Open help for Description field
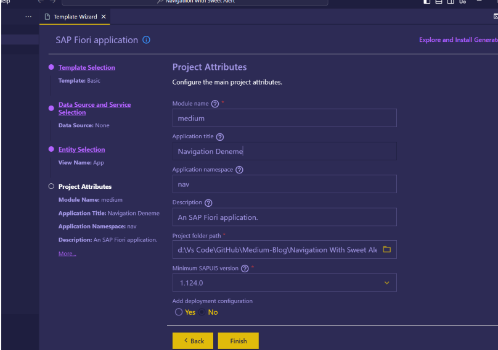This screenshot has height=350, width=498. (x=208, y=202)
